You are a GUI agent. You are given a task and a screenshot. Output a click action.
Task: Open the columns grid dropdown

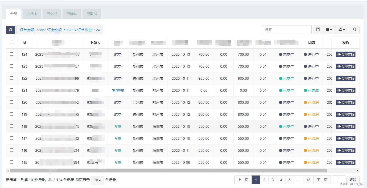329,30
